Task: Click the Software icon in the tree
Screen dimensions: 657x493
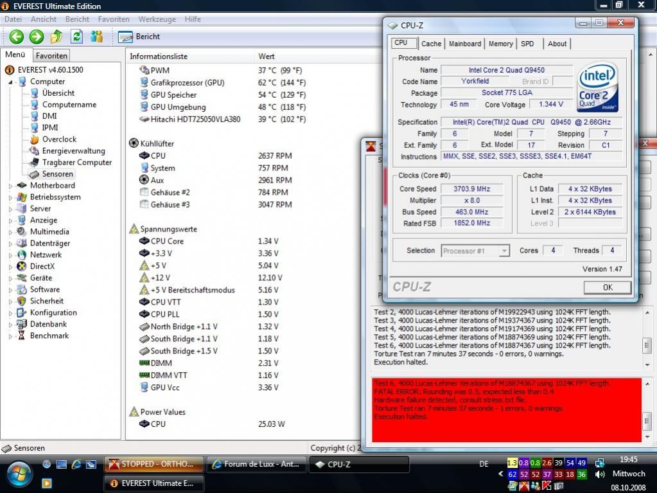Action: click(22, 290)
